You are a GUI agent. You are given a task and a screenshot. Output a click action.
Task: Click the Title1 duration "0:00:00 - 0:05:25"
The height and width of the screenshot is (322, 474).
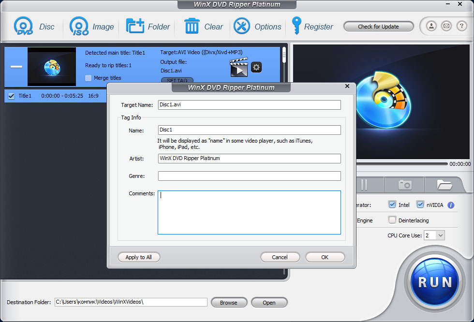[62, 96]
